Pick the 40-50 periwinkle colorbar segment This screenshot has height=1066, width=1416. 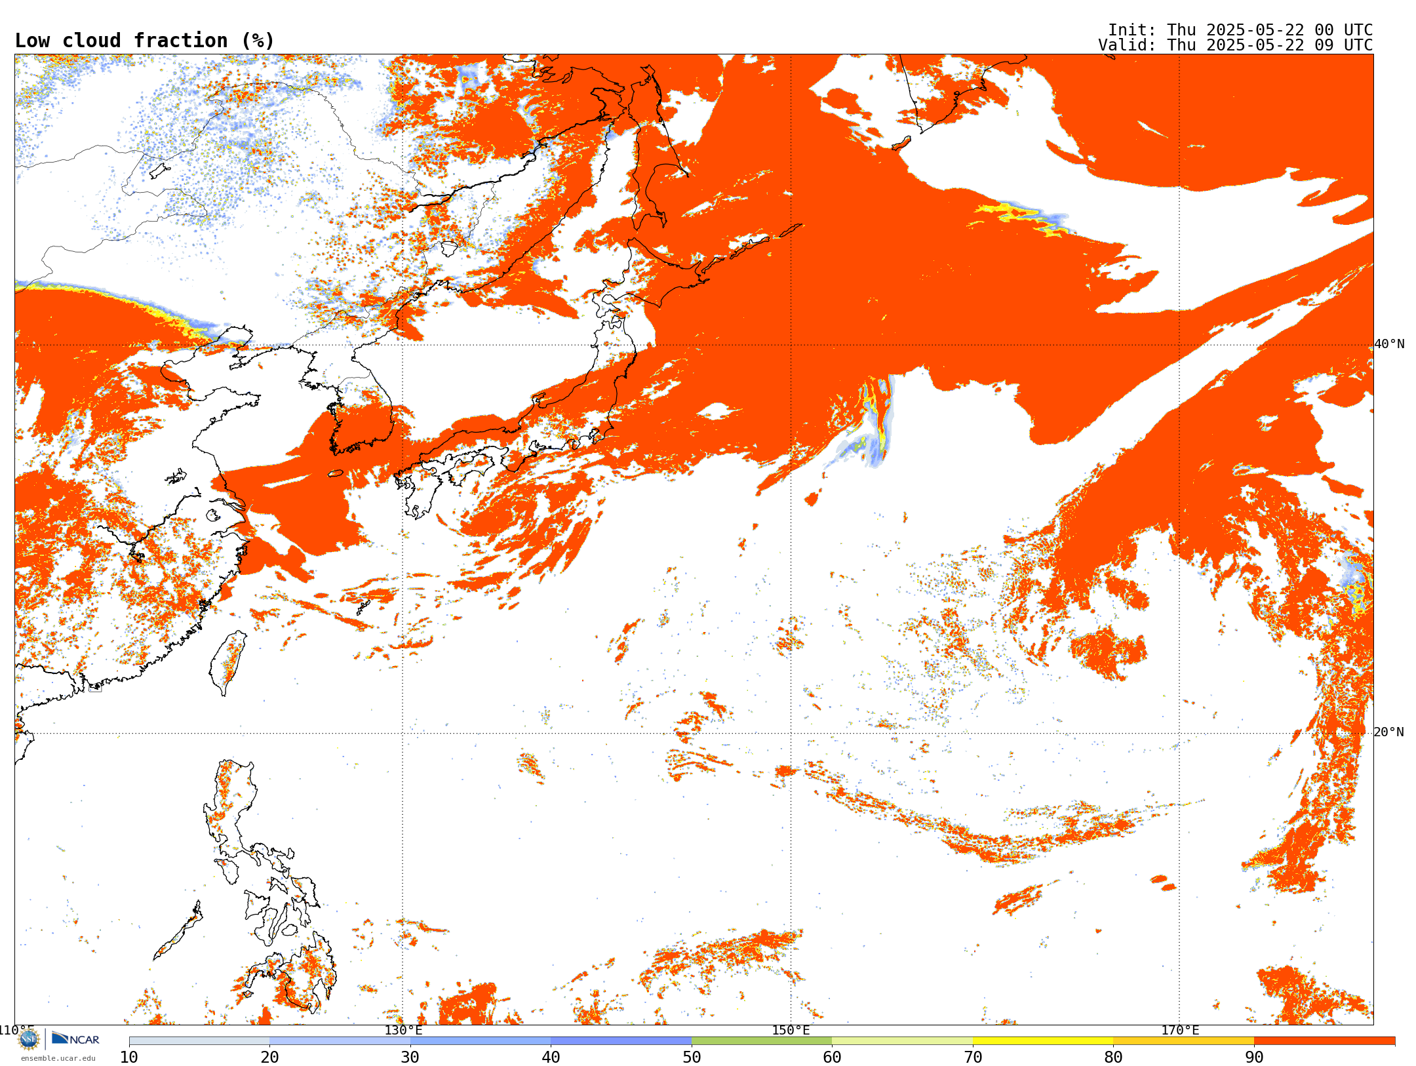click(621, 1041)
